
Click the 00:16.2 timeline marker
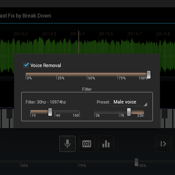(21, 34)
